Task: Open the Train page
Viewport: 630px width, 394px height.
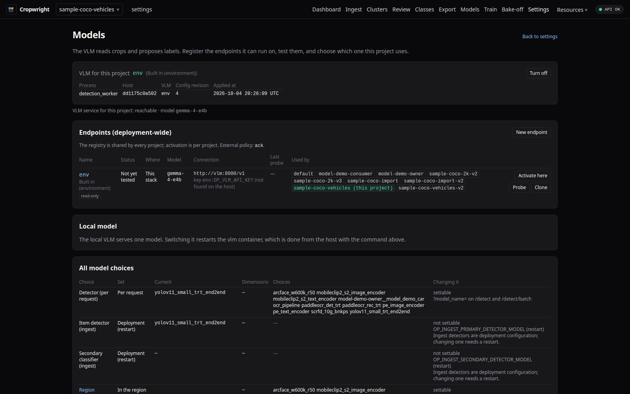Action: pos(490,9)
